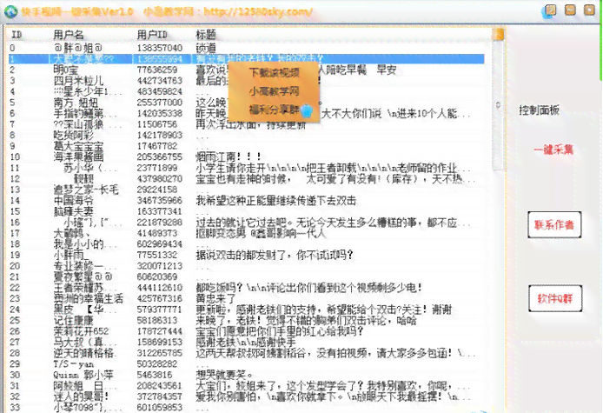Screen dimensions: 603x413
Task: Select the row of user @胖@姐@
Action: pyautogui.click(x=246, y=48)
